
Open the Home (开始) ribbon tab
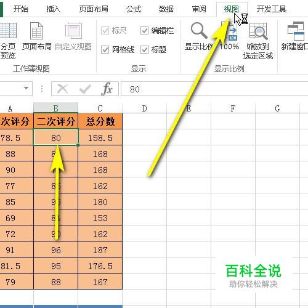[x=20, y=9]
